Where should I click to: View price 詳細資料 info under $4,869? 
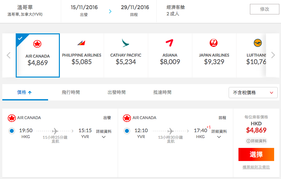click(x=256, y=141)
